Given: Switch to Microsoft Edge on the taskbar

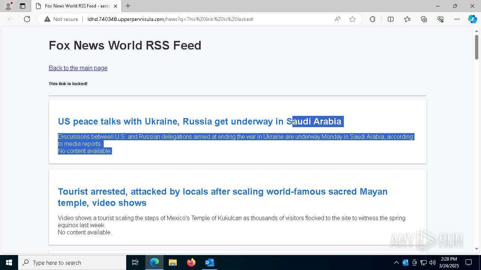Looking at the screenshot, I should point(154,262).
